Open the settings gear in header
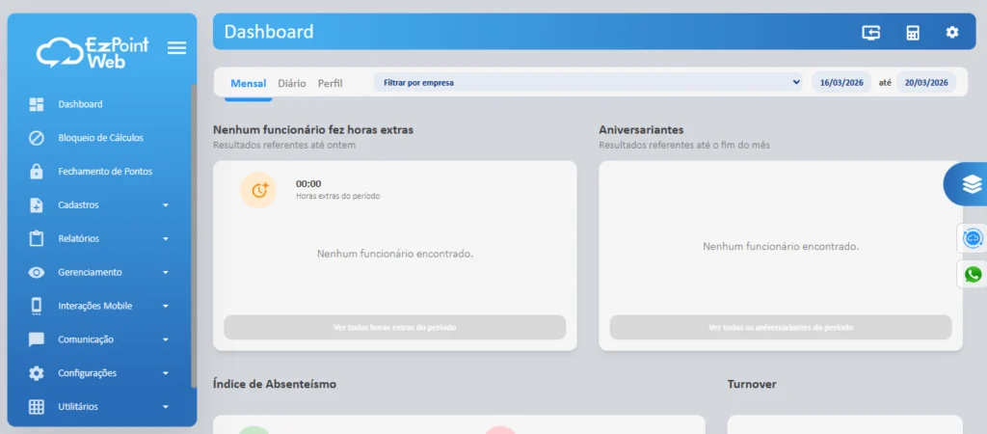Screen dimensions: 987x434 pos(952,32)
